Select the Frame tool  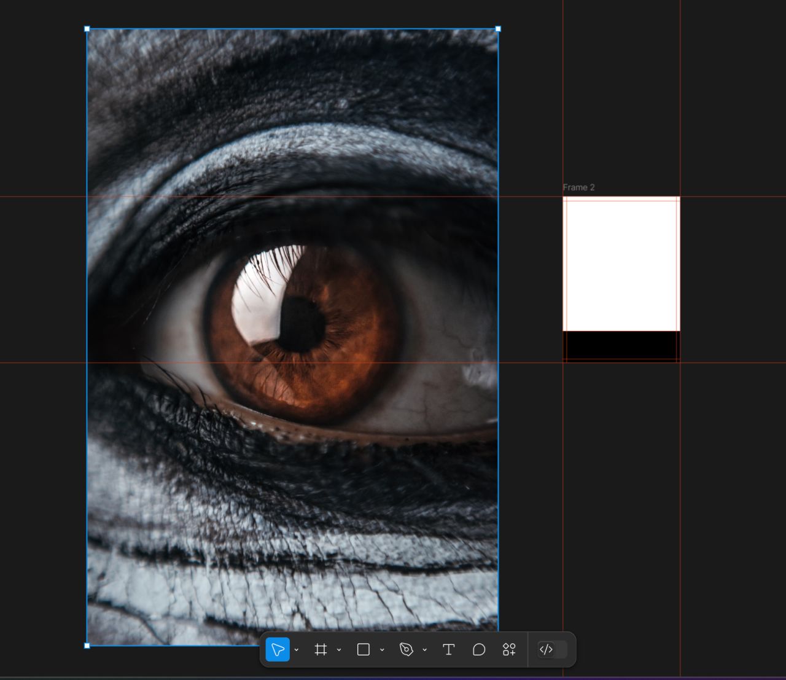coord(321,649)
